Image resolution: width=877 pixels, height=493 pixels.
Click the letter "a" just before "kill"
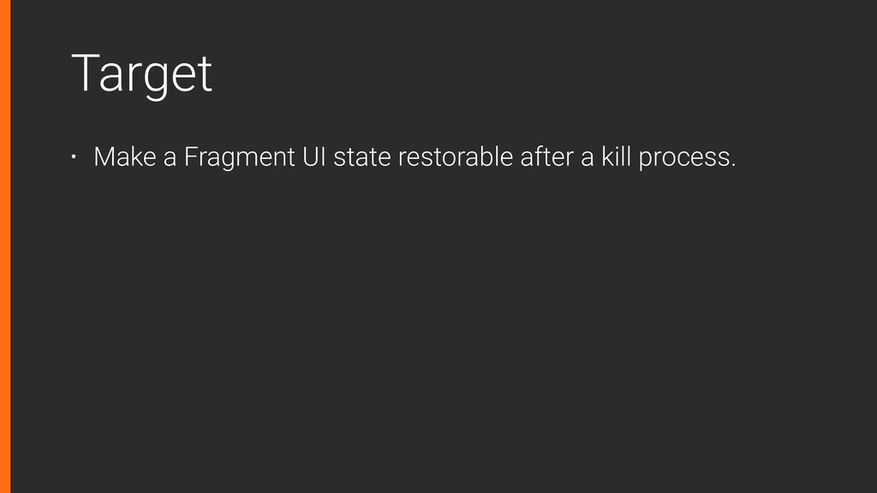tap(587, 158)
